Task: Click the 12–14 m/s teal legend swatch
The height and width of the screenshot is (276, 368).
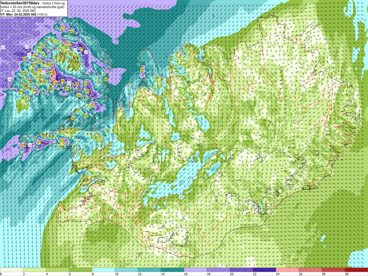Action: [x=149, y=270]
